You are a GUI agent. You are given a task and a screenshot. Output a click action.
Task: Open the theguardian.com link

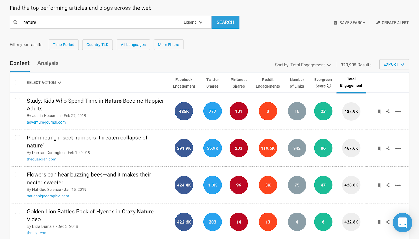[42, 159]
